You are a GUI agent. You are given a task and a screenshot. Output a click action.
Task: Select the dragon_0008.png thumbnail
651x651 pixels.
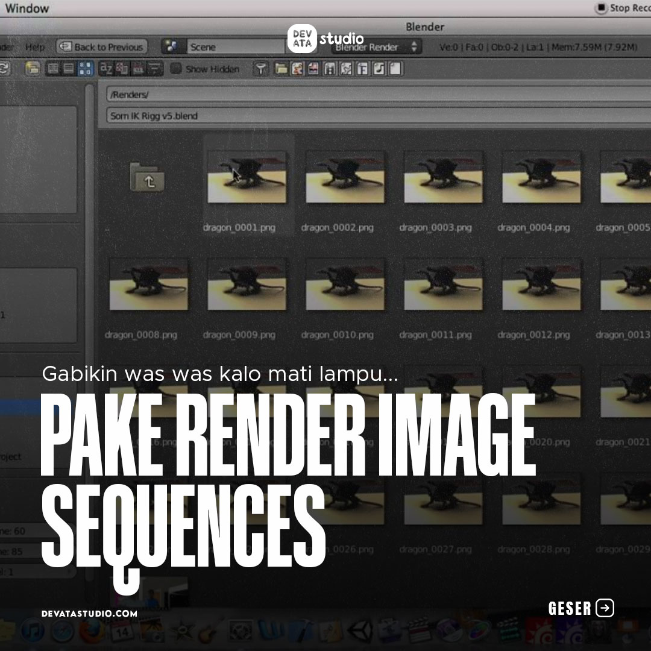(149, 285)
